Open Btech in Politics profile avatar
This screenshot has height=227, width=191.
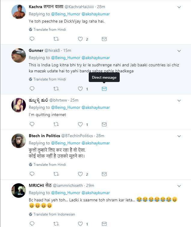[18, 141]
